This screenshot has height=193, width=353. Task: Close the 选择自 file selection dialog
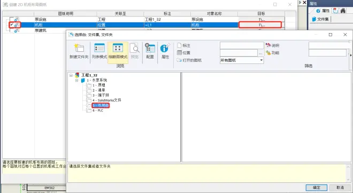[345, 35]
